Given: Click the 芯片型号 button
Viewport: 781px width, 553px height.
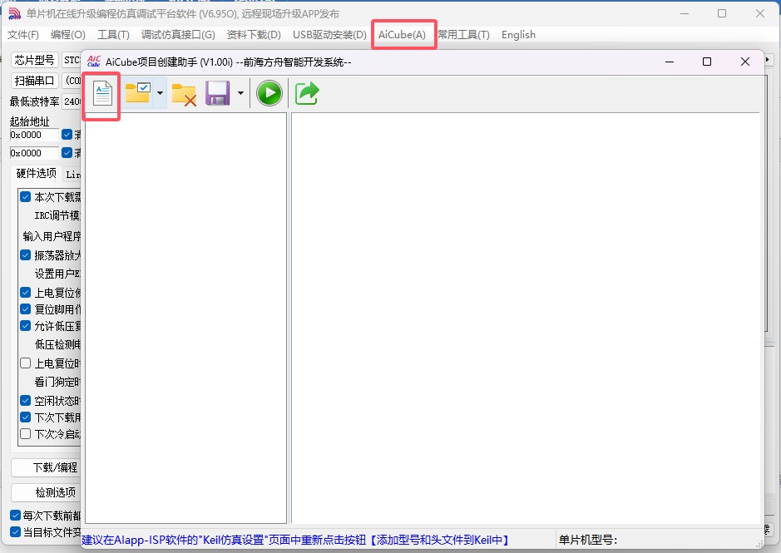Looking at the screenshot, I should click(x=34, y=60).
